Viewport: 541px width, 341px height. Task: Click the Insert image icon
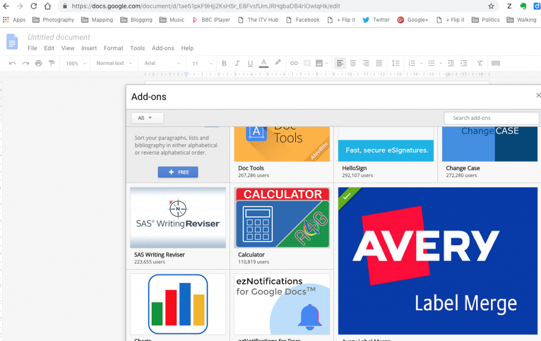click(319, 63)
